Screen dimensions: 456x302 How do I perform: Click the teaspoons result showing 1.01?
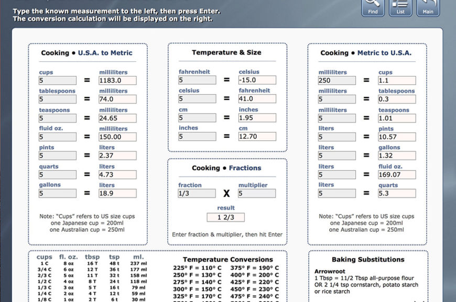397,118
